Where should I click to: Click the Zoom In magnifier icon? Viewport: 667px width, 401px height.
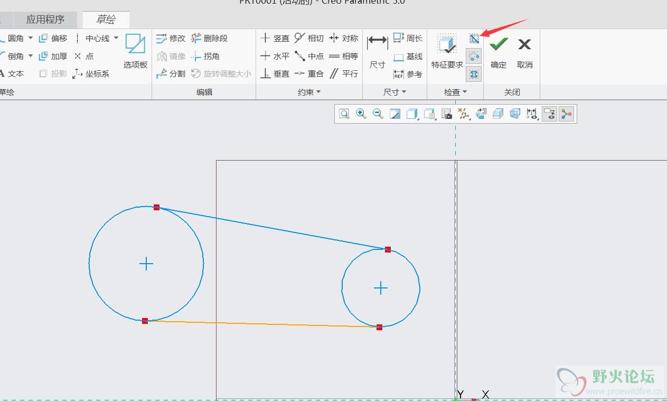(361, 114)
